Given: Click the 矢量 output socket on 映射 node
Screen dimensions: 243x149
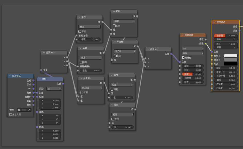Looking at the screenshot, I should (x=63, y=84).
